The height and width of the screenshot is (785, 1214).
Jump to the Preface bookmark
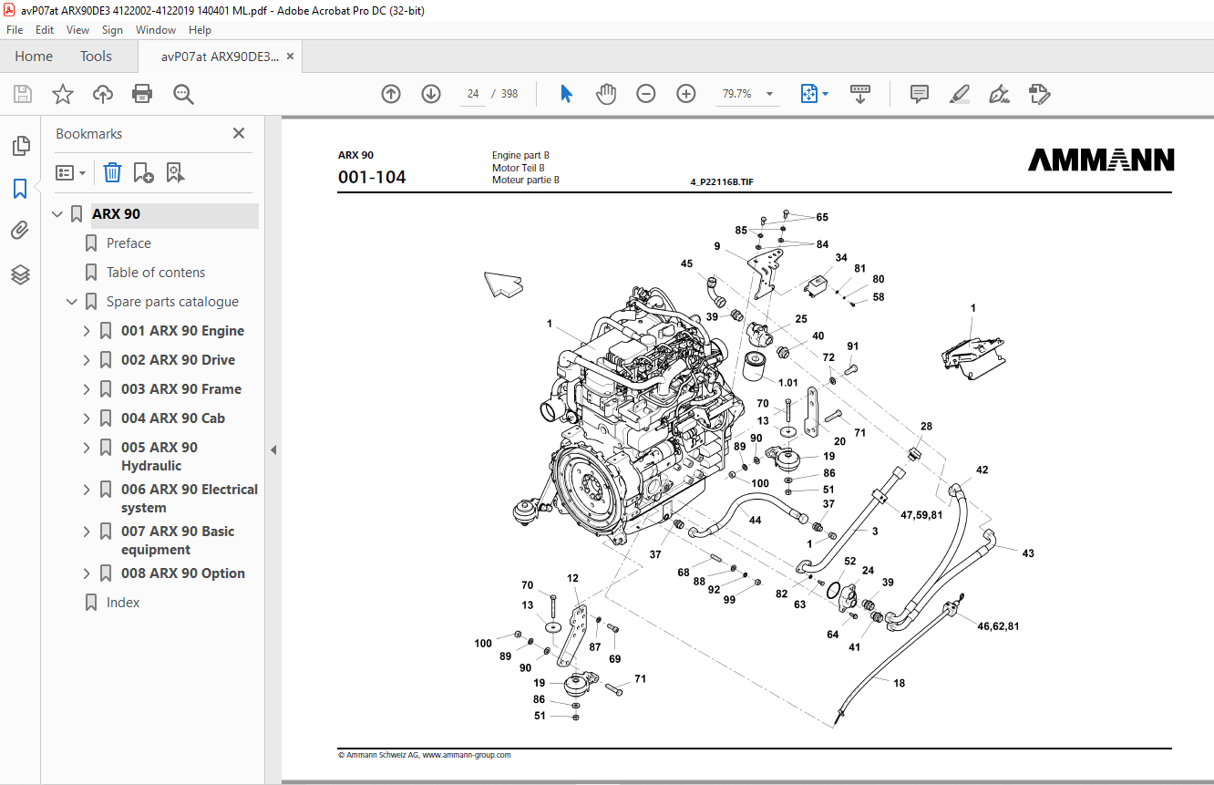129,243
